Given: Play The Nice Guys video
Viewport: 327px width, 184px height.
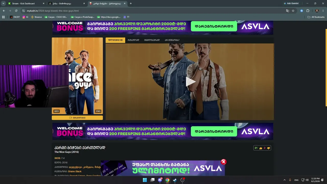Looking at the screenshot, I should [x=190, y=82].
